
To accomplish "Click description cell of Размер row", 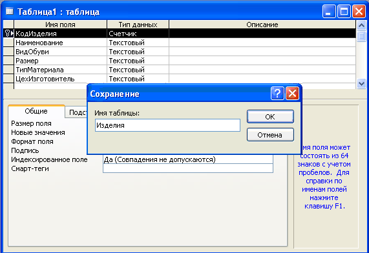I will pos(262,61).
